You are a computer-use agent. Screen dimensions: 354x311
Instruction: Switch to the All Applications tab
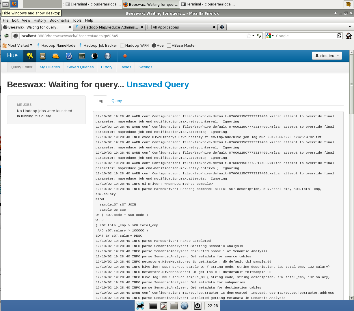tap(182, 27)
